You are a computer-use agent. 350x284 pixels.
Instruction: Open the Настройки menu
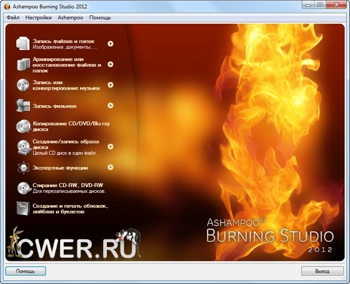(38, 18)
